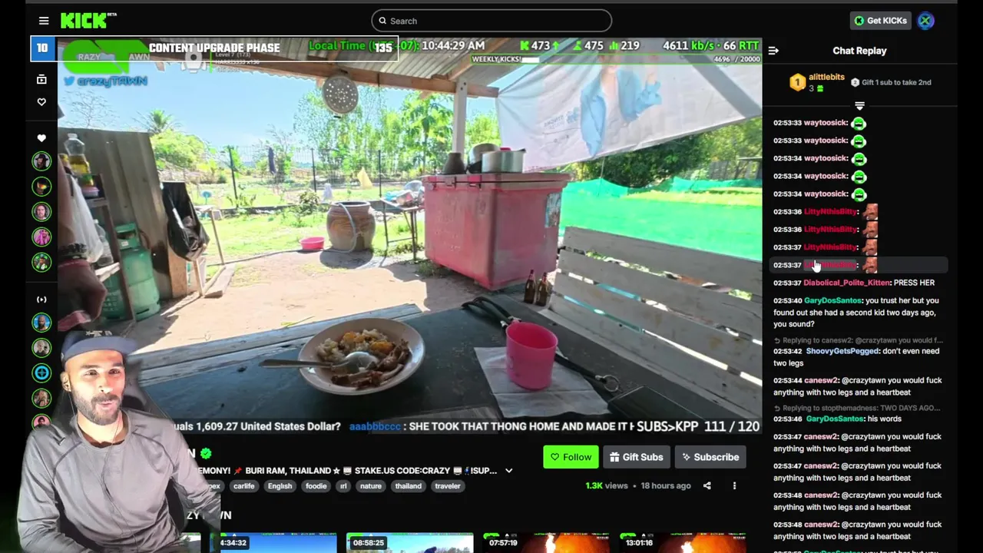This screenshot has width=983, height=553.
Task: Click the 'Replying to canesw2' reply header
Action: pos(858,340)
